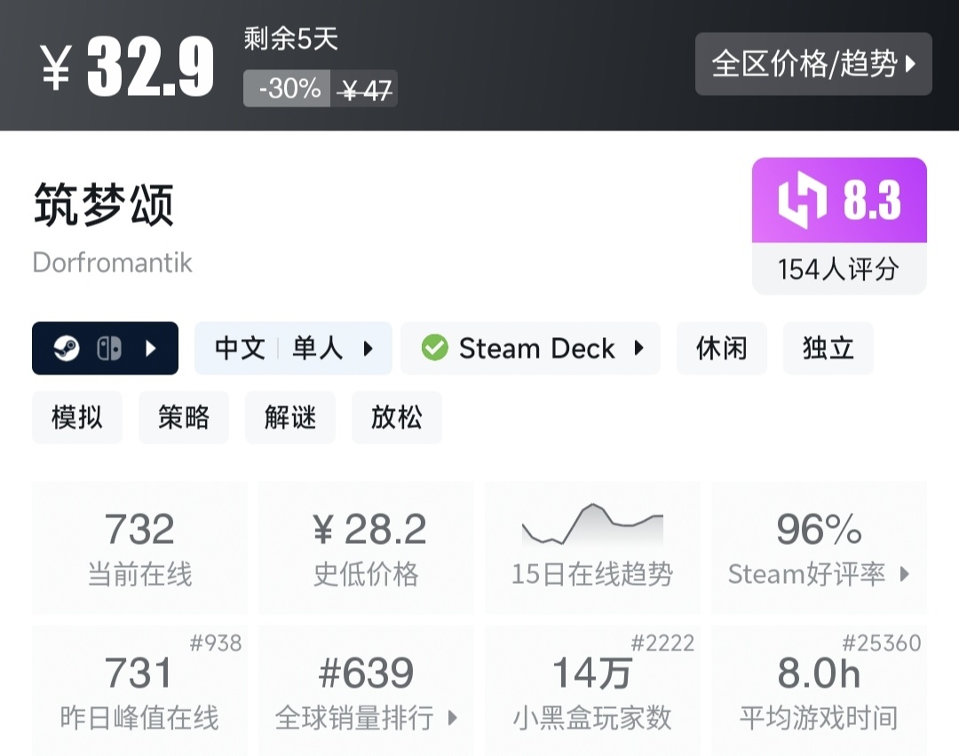Select the 策略 tag
This screenshot has height=756, width=959.
184,417
